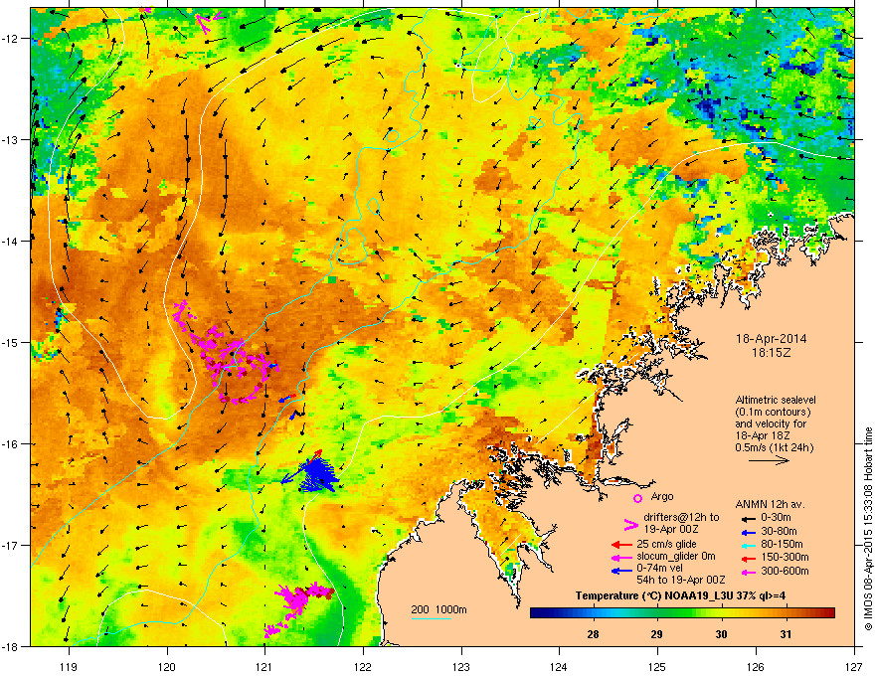
Task: Click the vertical IMOS copyright timestamp text
Action: coord(868,529)
